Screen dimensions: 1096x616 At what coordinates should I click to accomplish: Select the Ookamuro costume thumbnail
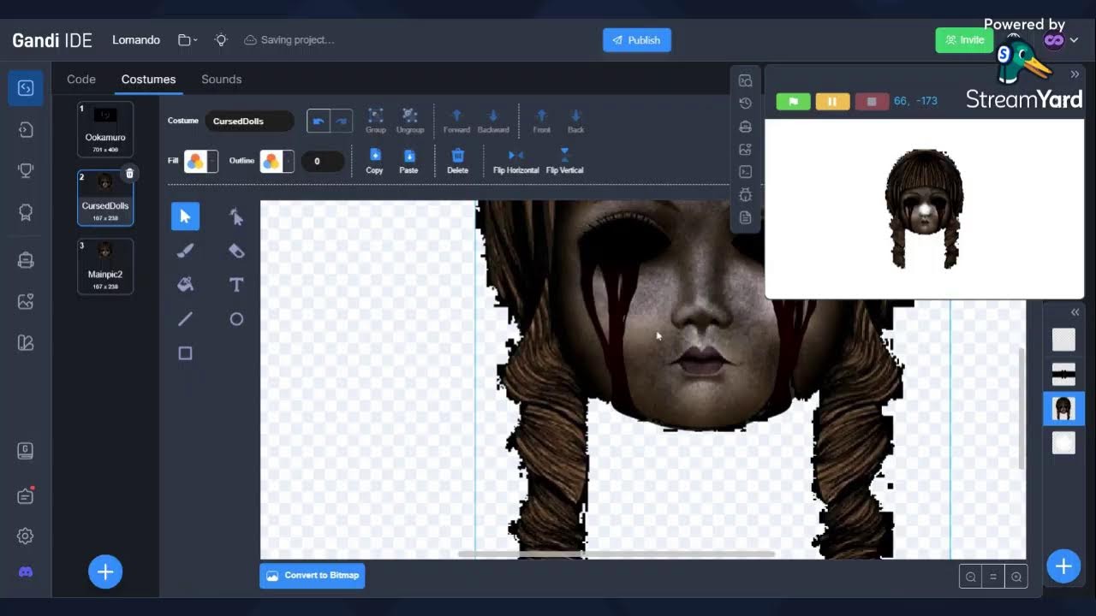click(105, 129)
